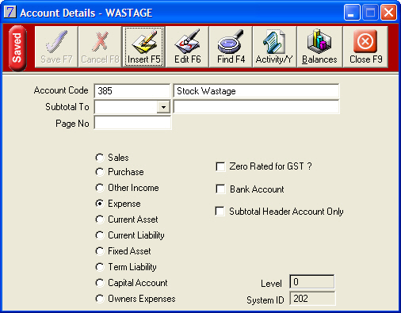Click the Subtotal To description field
Image resolution: width=401 pixels, height=313 pixels.
256,107
